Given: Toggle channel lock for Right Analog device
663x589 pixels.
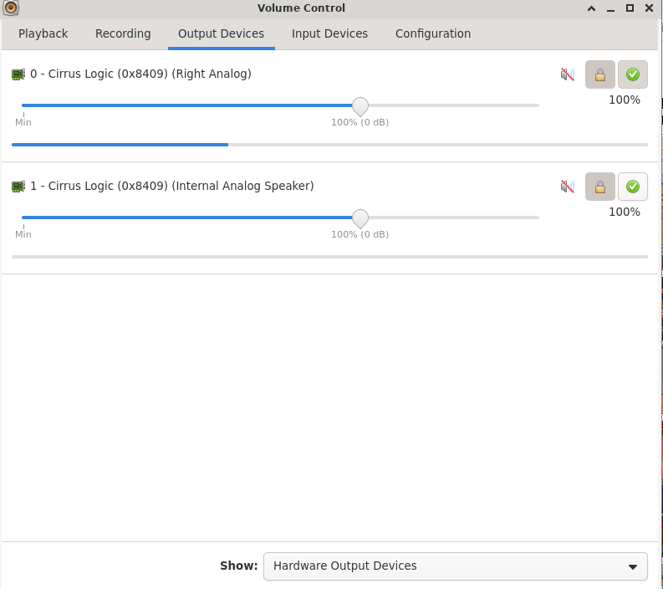Looking at the screenshot, I should (600, 75).
